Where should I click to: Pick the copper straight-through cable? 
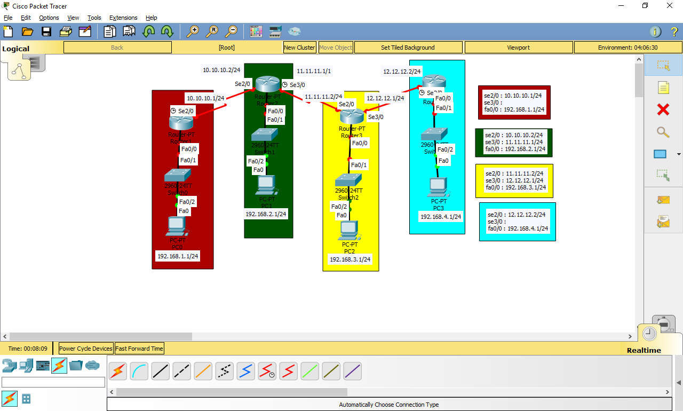pyautogui.click(x=160, y=370)
